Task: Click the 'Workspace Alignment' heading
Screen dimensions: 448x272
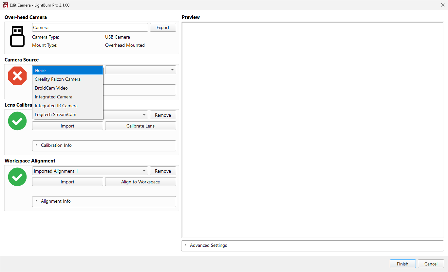Action: 30,161
